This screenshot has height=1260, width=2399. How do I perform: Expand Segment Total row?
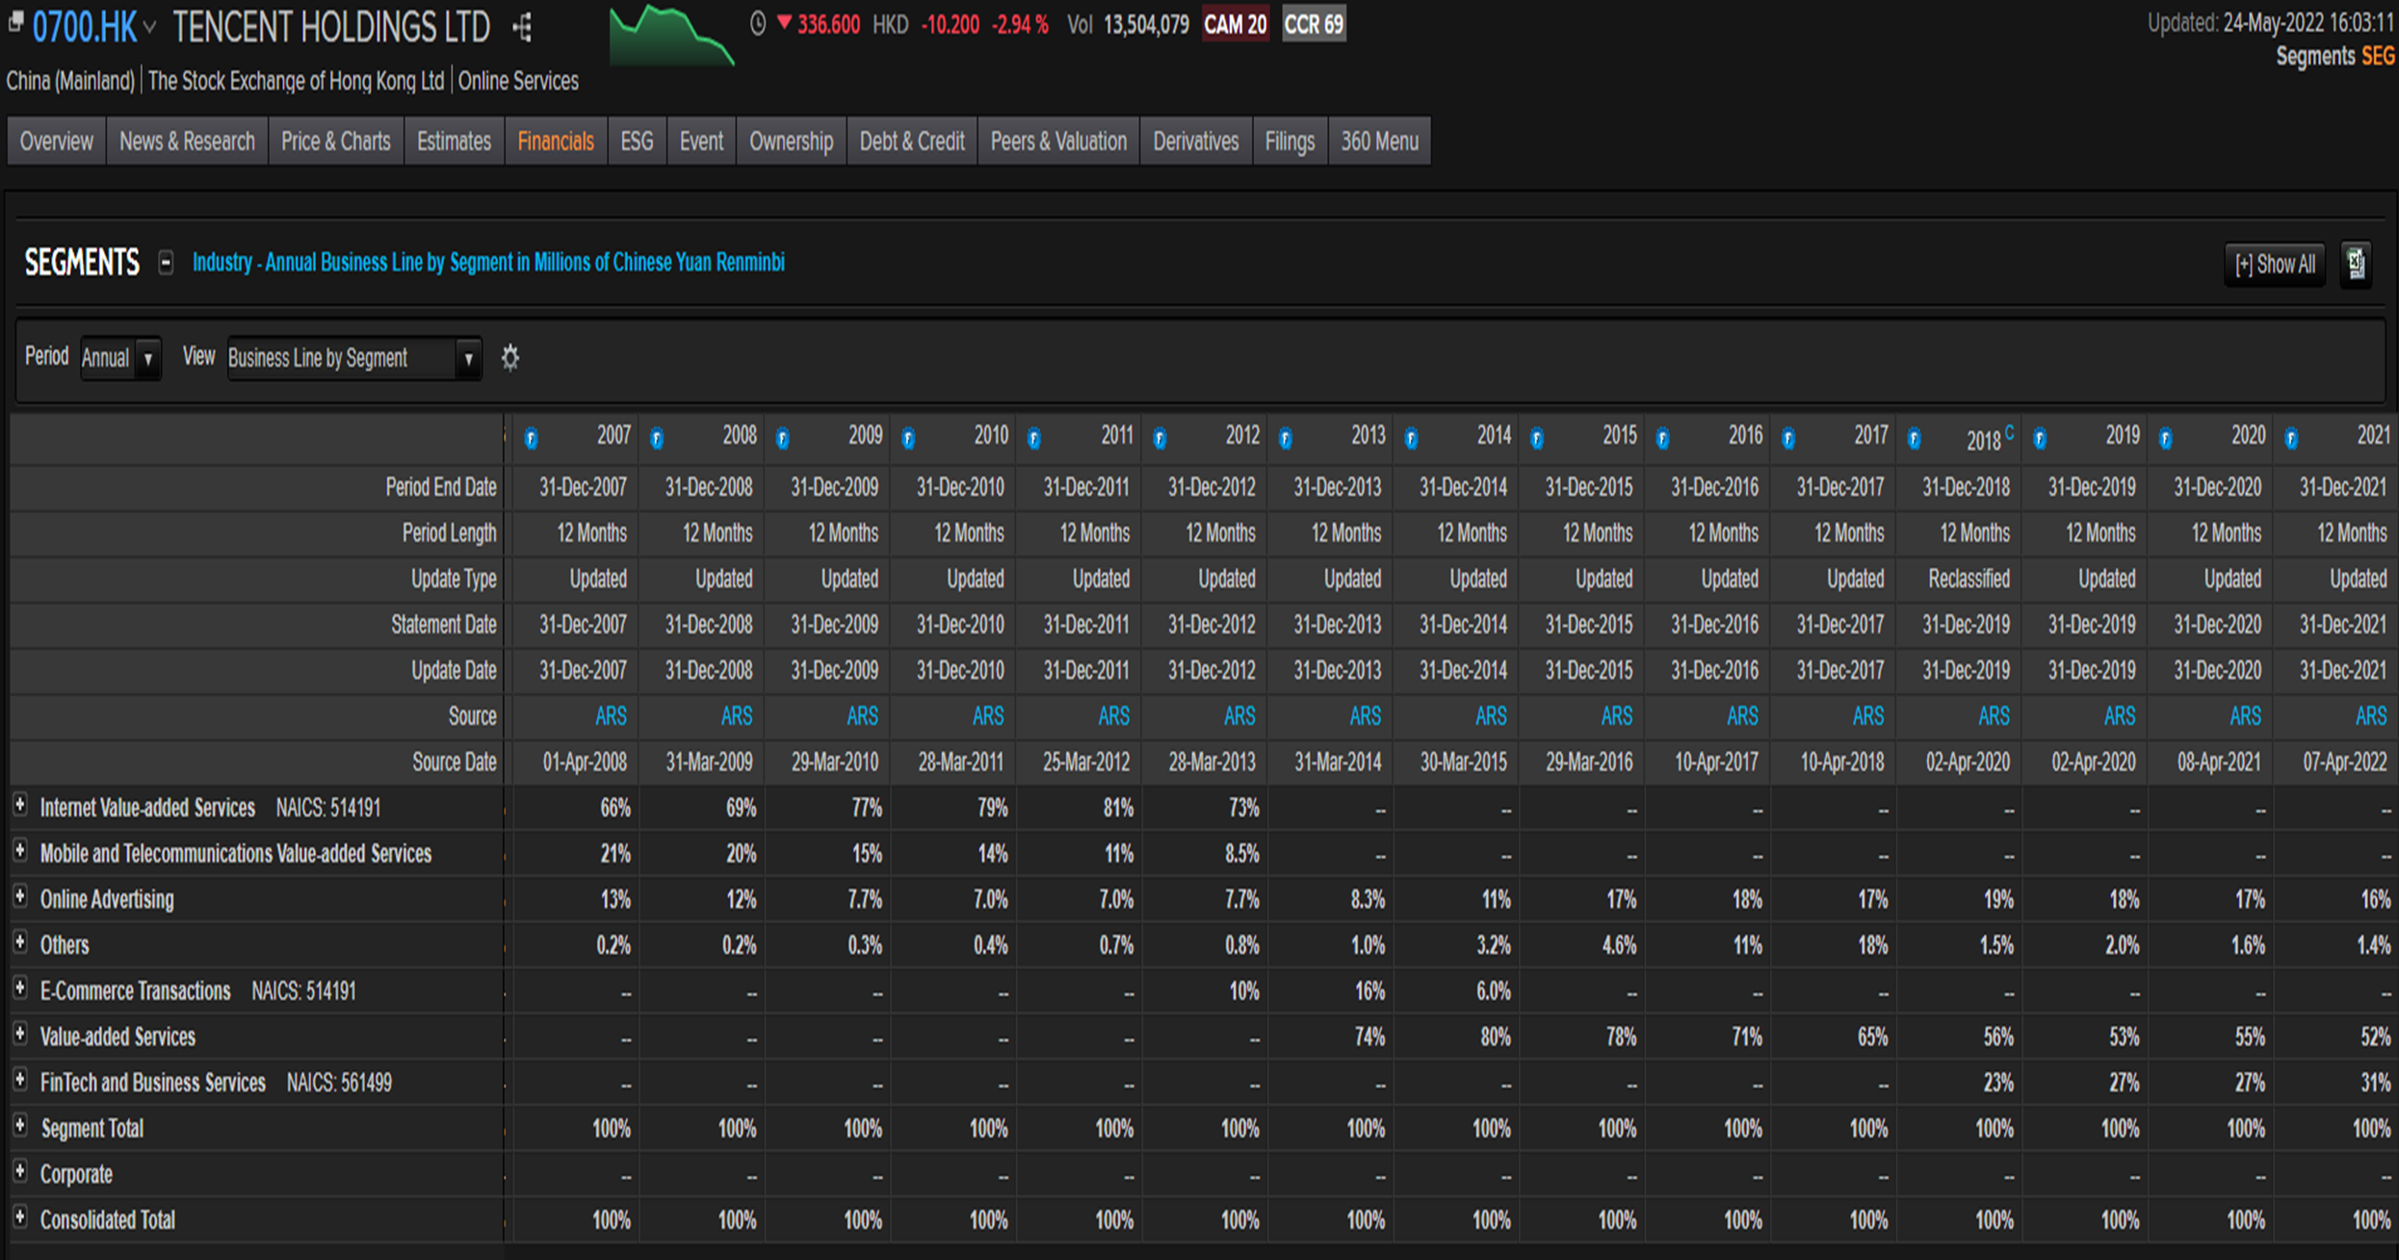[x=20, y=1125]
